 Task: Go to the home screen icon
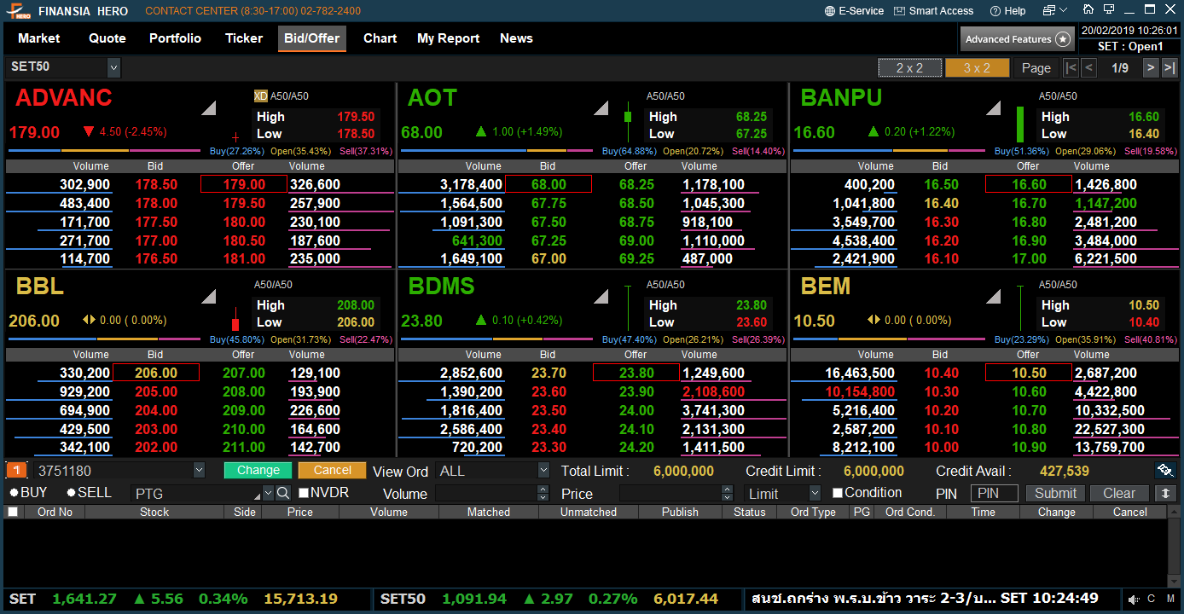tap(1088, 9)
